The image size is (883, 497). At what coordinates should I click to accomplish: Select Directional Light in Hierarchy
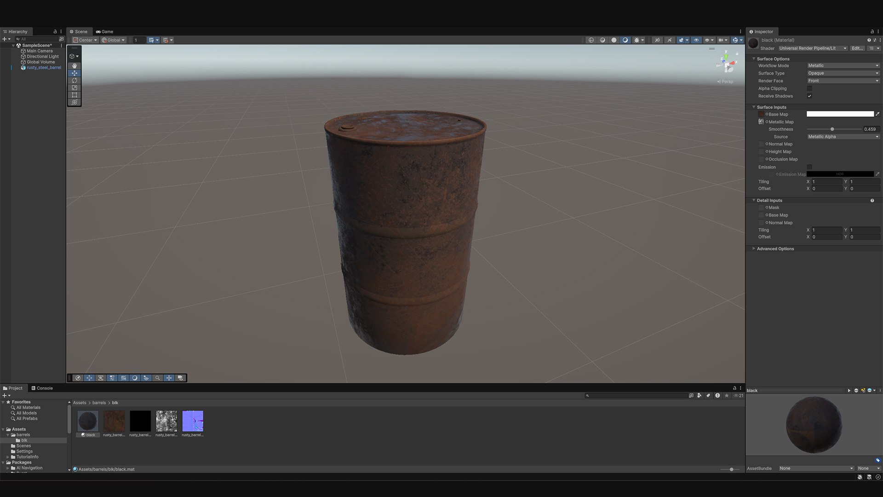pos(42,57)
